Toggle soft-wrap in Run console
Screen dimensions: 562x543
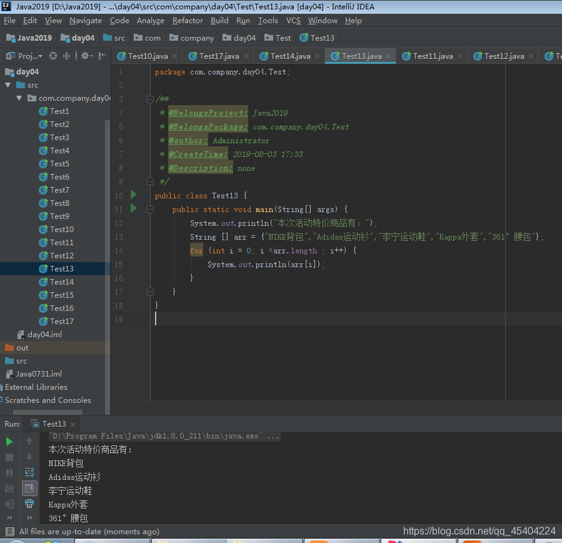coord(29,472)
